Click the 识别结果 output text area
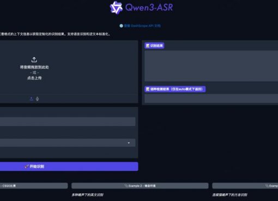The height and width of the screenshot is (201, 278). pyautogui.click(x=211, y=66)
